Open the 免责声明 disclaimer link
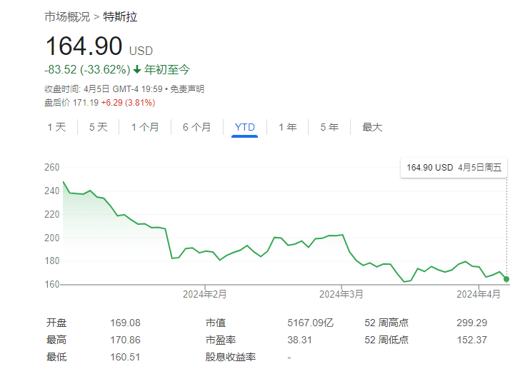The height and width of the screenshot is (369, 530). click(187, 89)
